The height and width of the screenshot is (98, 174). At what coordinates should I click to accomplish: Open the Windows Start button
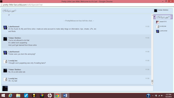click(3, 96)
